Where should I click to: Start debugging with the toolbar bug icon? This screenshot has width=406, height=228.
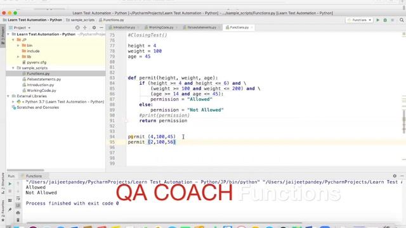(x=385, y=20)
